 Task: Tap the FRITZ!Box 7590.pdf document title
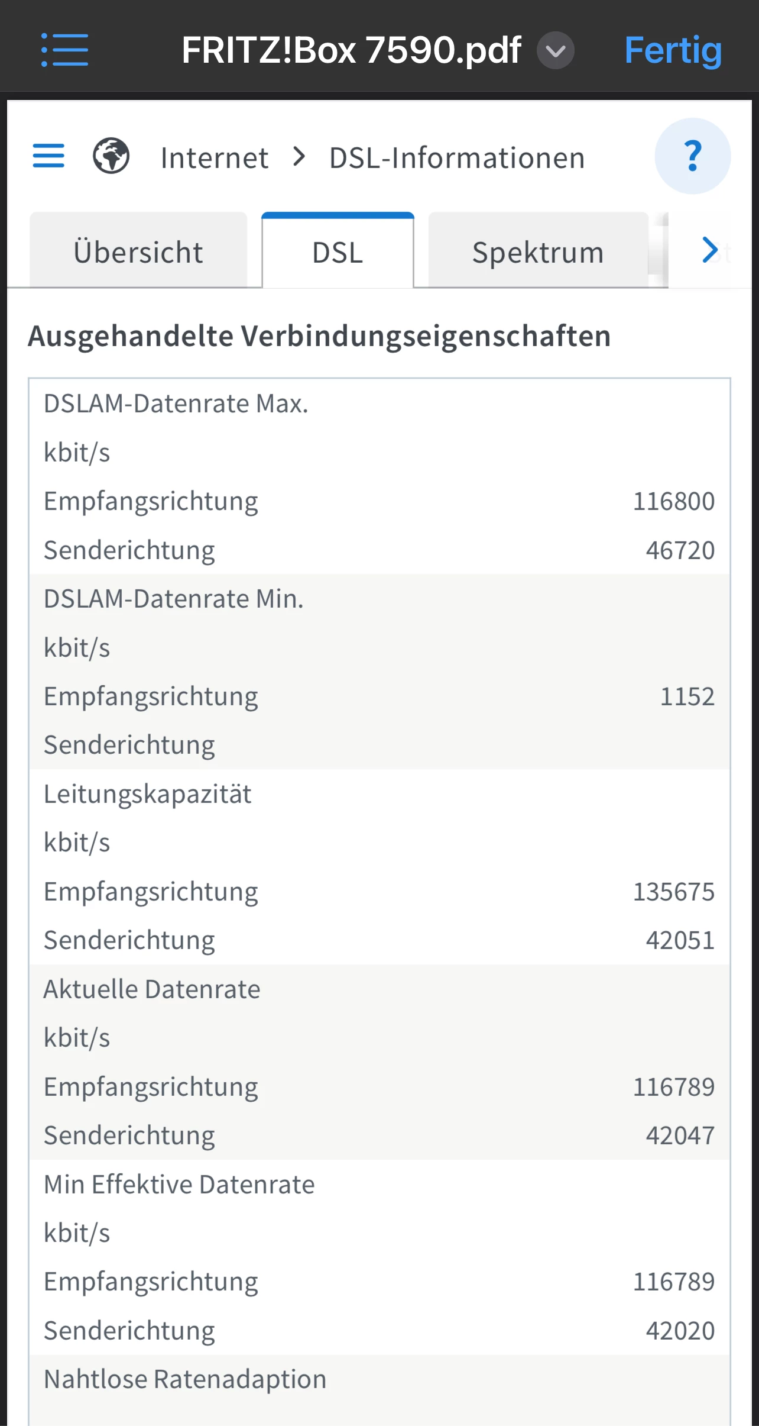(351, 50)
